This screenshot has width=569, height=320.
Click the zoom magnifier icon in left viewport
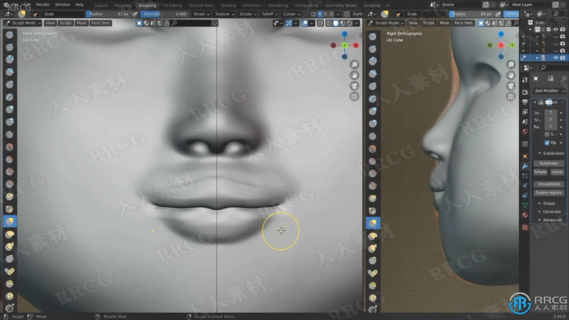pyautogui.click(x=354, y=65)
